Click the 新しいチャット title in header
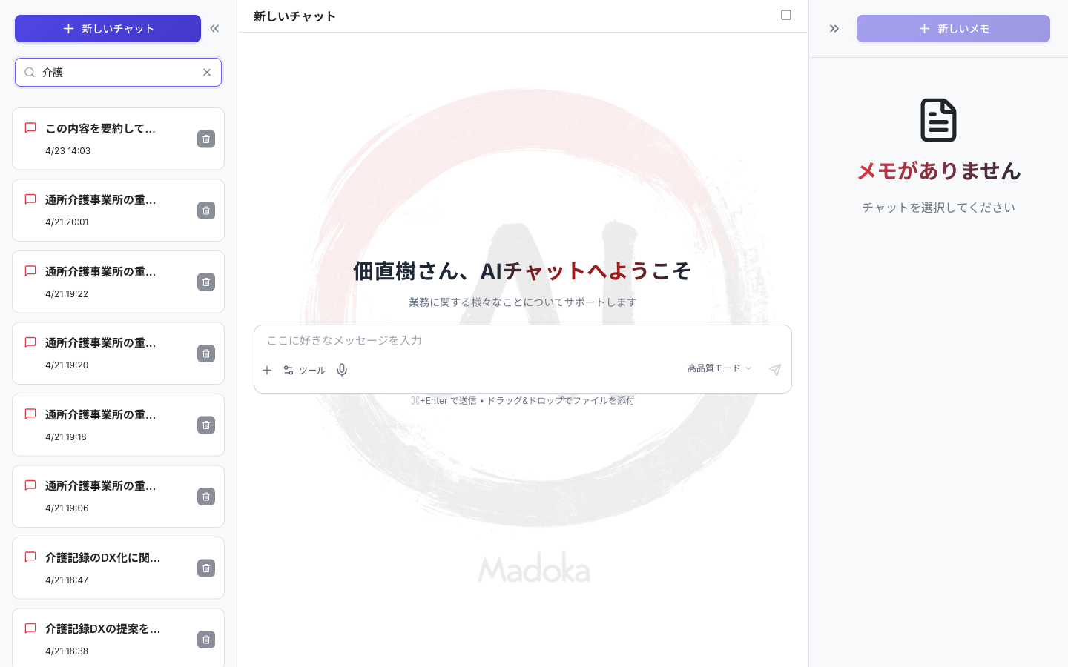The width and height of the screenshot is (1068, 667). point(294,16)
